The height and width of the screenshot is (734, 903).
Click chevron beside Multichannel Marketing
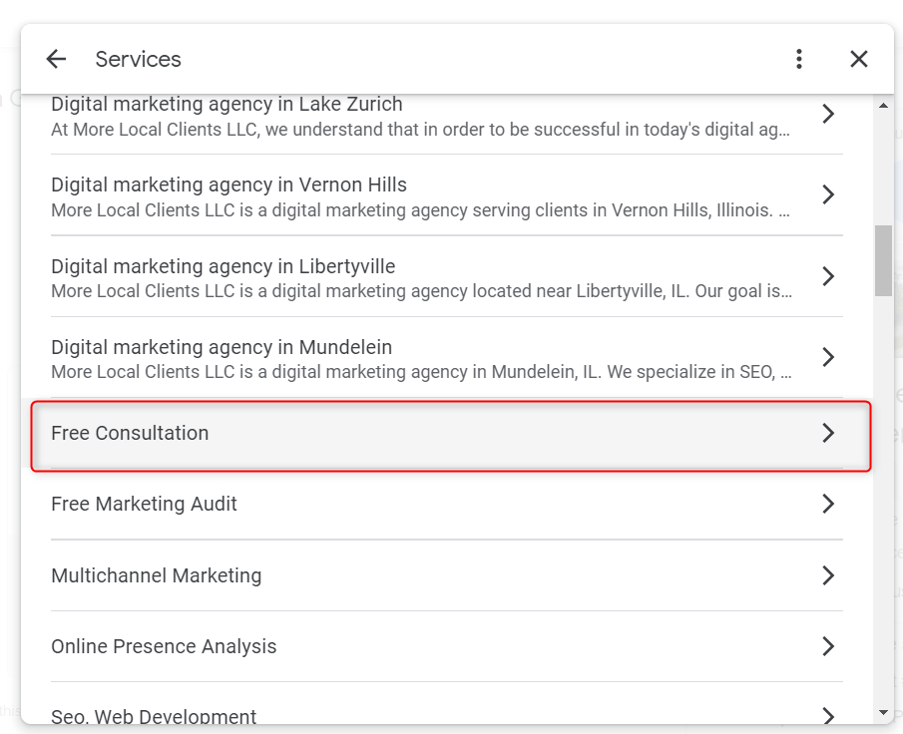click(x=828, y=575)
